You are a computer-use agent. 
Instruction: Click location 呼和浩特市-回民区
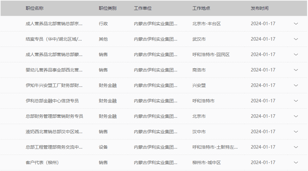211,54
